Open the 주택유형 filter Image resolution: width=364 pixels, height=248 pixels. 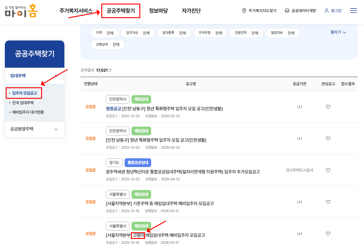210,33
